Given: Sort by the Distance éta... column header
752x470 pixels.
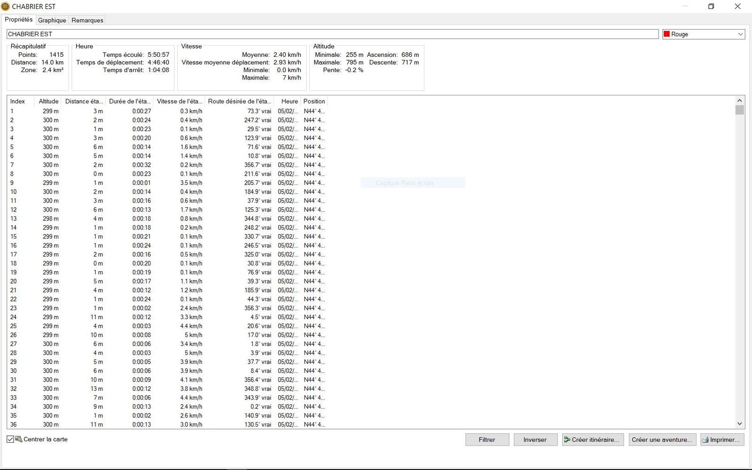Looking at the screenshot, I should 84,101.
